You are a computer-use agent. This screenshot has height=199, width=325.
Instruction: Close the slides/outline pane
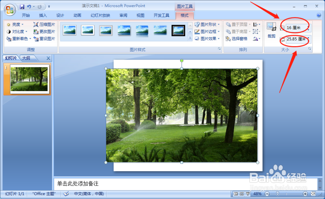48,58
